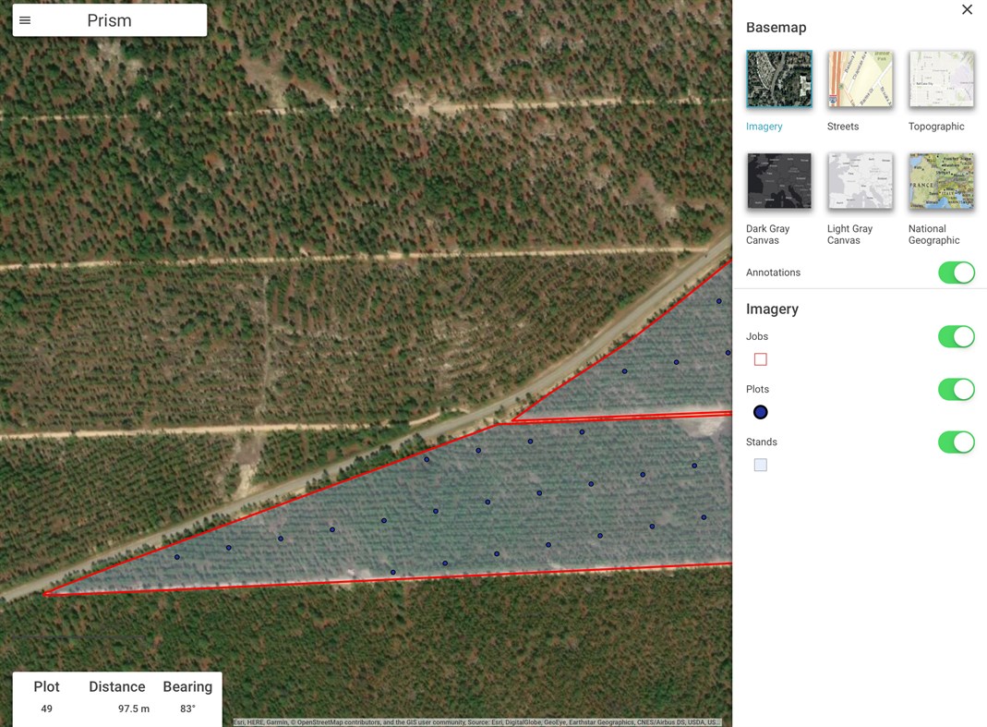Screen dimensions: 987x727
Task: Select the Imagery basemap thumbnail
Action: click(778, 79)
